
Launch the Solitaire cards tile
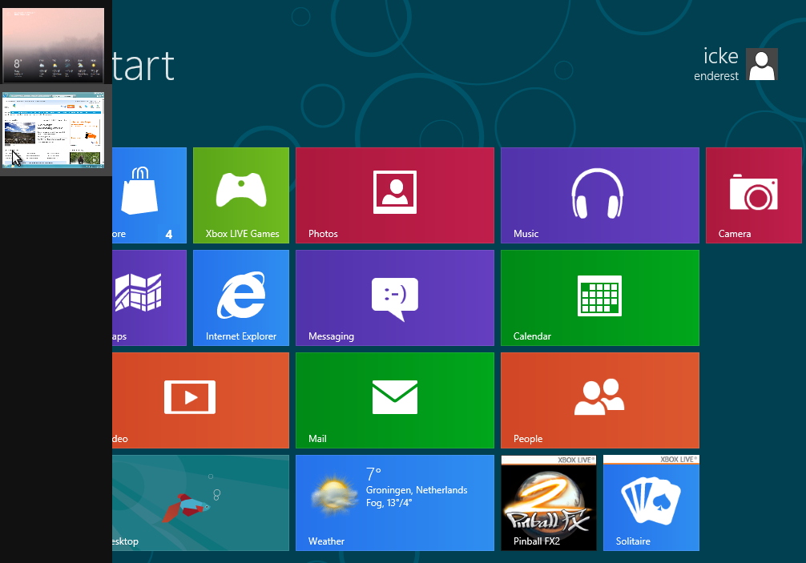tap(651, 502)
